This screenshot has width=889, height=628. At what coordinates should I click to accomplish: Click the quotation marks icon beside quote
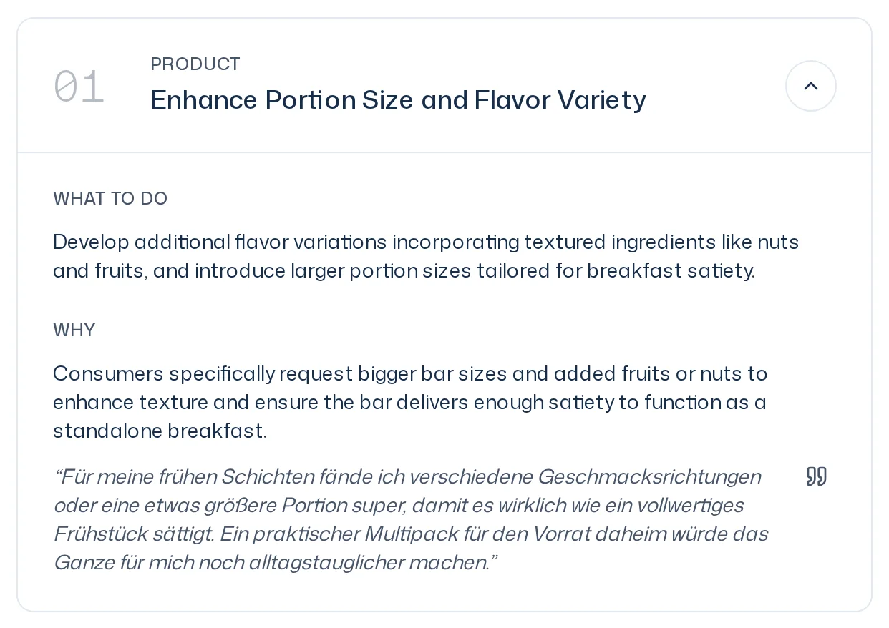(x=817, y=476)
